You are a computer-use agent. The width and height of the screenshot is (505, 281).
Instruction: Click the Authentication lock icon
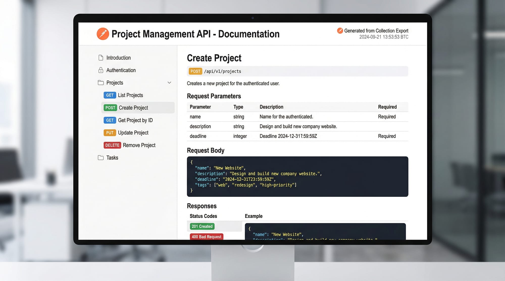[x=101, y=70]
